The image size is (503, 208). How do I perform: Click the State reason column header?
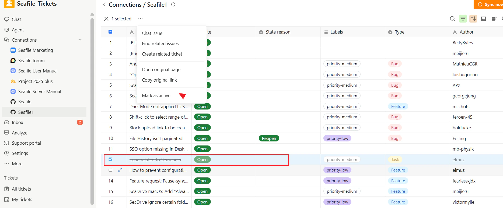click(x=288, y=32)
